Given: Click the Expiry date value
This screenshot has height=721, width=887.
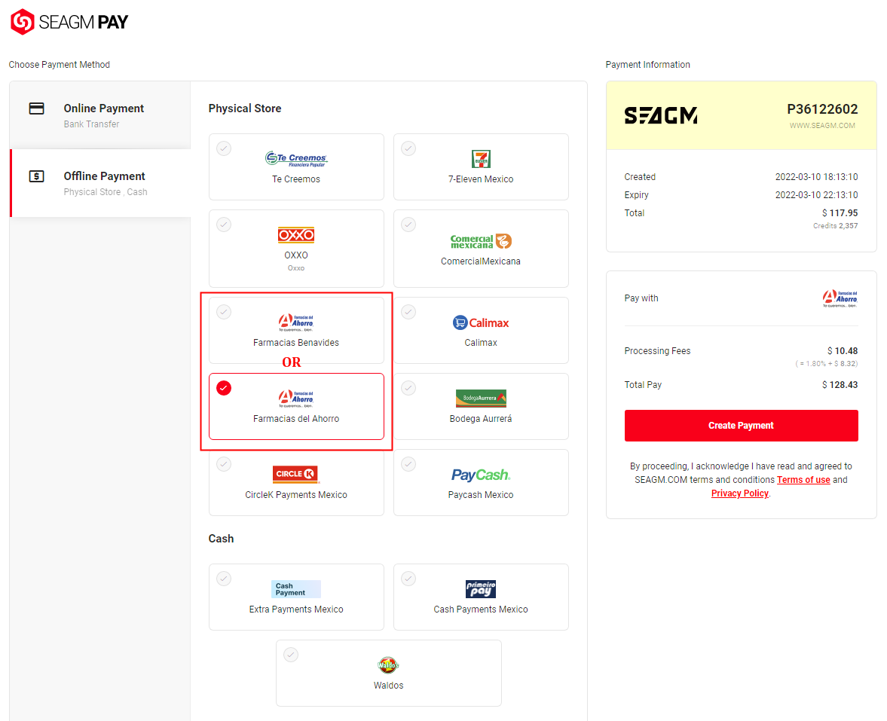Looking at the screenshot, I should 816,195.
